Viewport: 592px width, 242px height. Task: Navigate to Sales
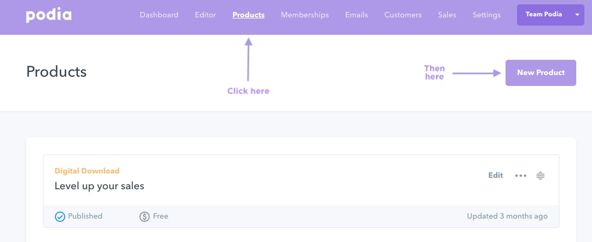[447, 15]
